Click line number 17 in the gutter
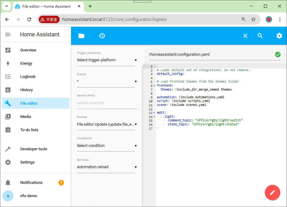This screenshot has width=287, height=207. 151,129
